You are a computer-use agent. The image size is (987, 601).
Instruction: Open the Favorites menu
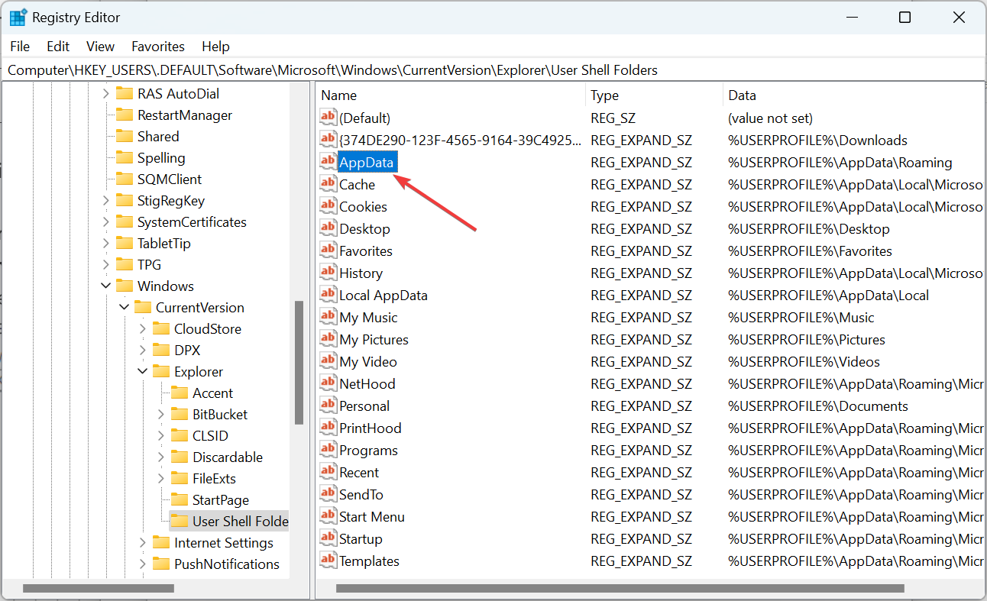158,47
